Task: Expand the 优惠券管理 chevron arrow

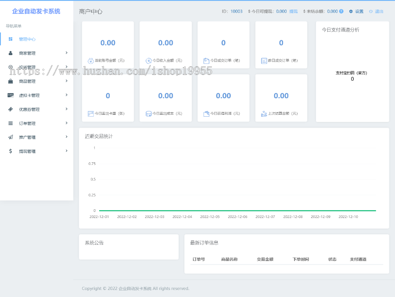Action: tap(66, 109)
